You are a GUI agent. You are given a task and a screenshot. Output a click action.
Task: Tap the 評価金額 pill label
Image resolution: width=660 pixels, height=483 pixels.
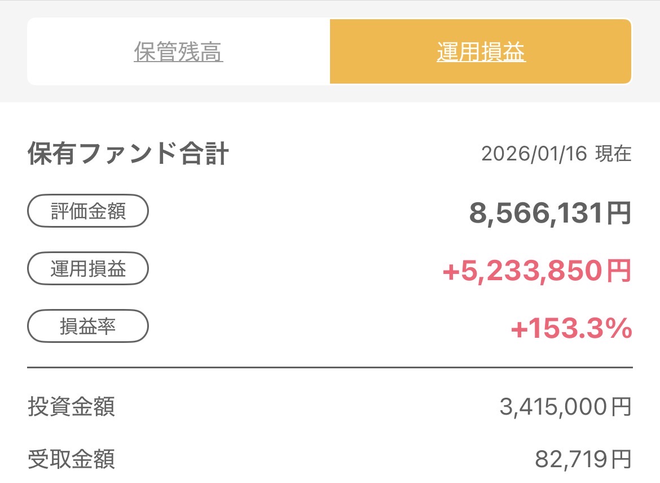click(88, 212)
